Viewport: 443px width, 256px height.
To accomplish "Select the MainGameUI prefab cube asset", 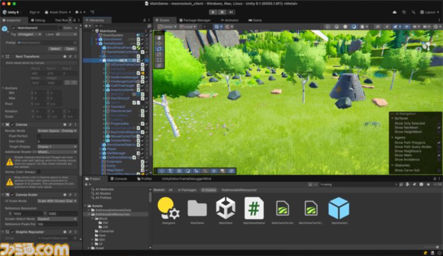I will 338,207.
